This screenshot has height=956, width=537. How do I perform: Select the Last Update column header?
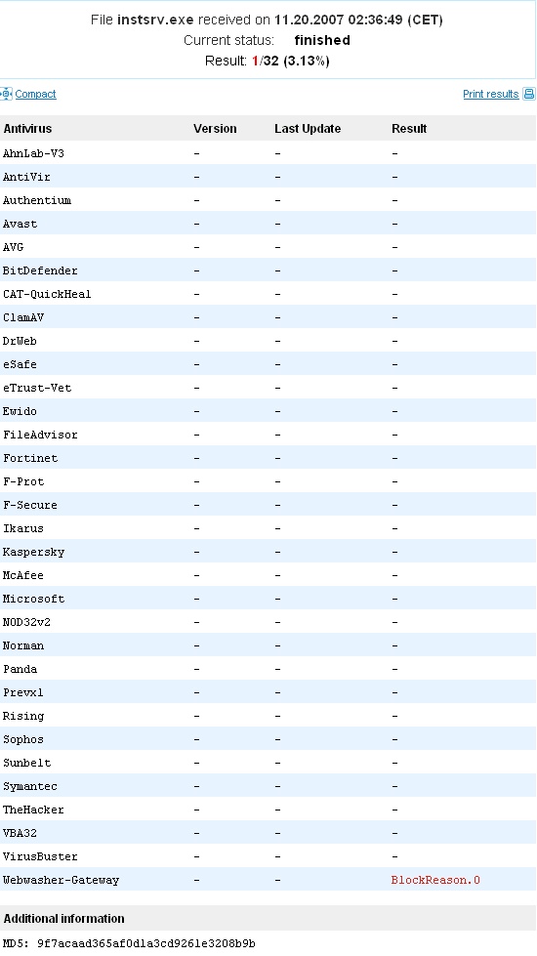coord(308,129)
